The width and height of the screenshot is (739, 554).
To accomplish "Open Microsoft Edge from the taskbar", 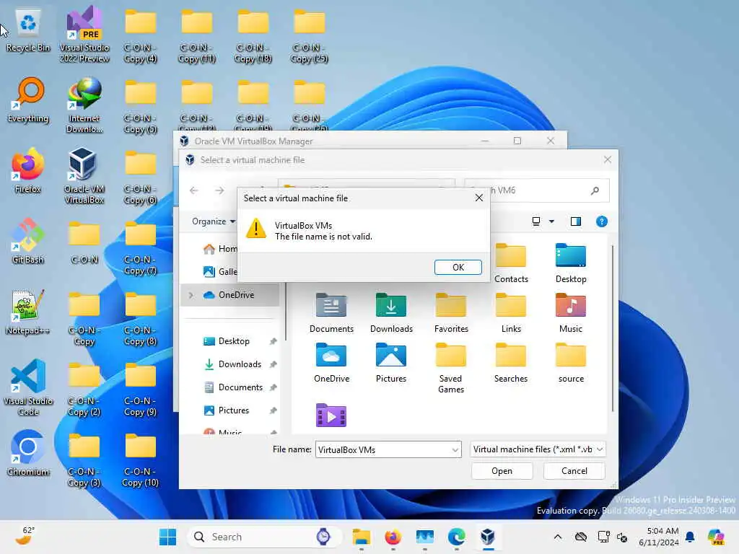I will pyautogui.click(x=456, y=537).
